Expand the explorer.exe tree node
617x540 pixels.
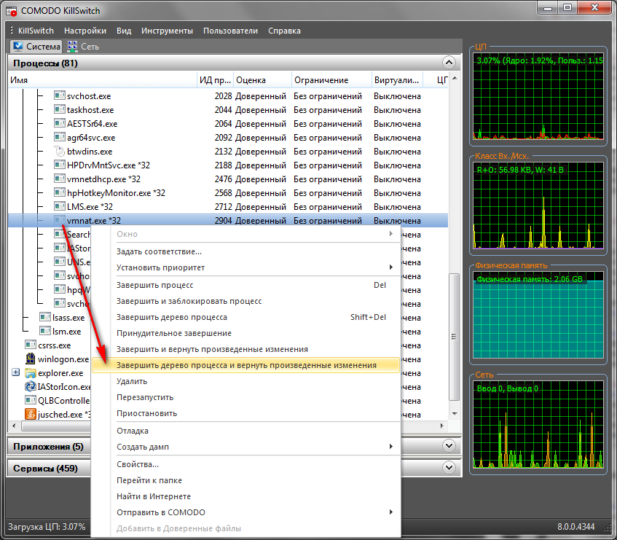click(16, 372)
